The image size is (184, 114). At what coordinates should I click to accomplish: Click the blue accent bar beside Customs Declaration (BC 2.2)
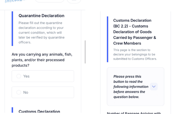[x=108, y=39]
